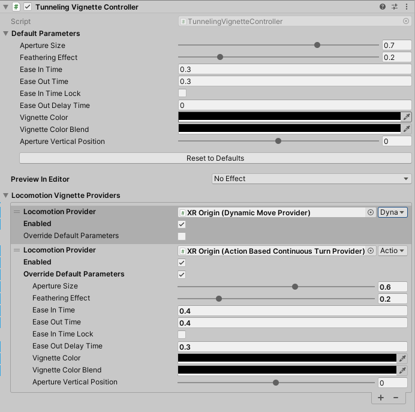Open object picker for Continuous Turn Provider
The width and height of the screenshot is (415, 412).
tap(371, 251)
